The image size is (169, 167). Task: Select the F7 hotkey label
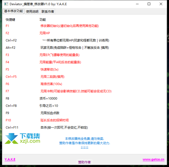(7, 91)
